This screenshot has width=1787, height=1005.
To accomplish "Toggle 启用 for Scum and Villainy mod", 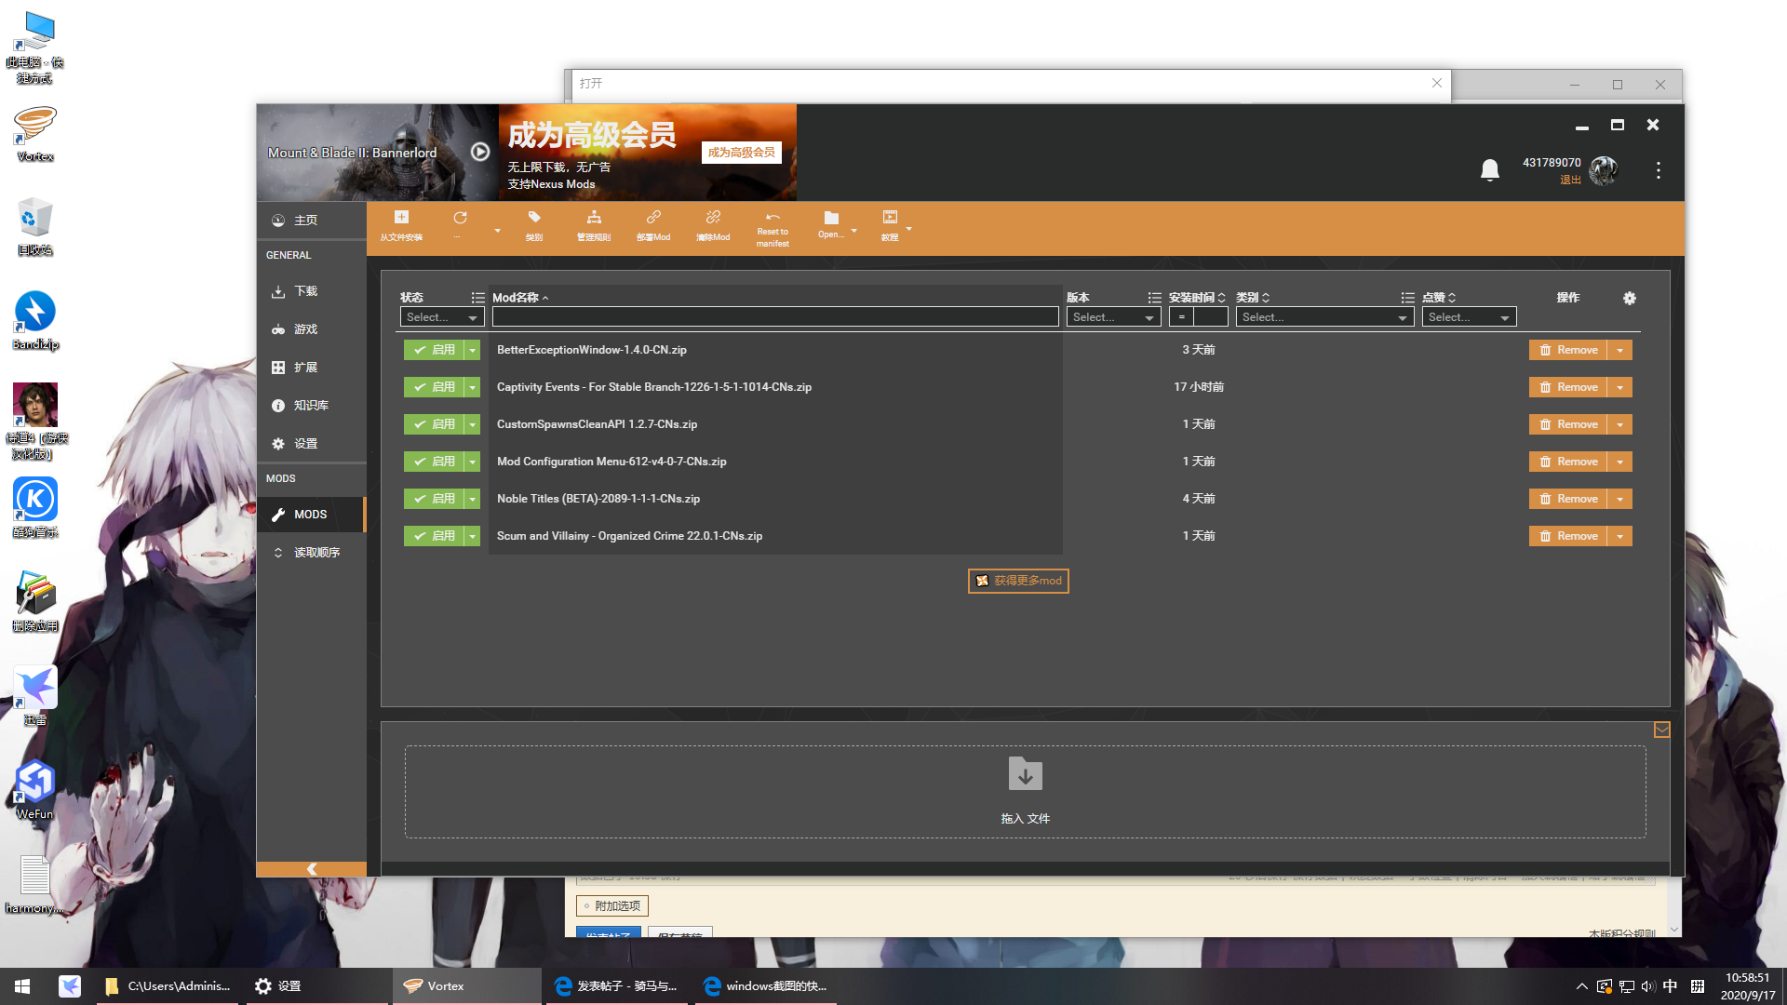I will (x=435, y=536).
